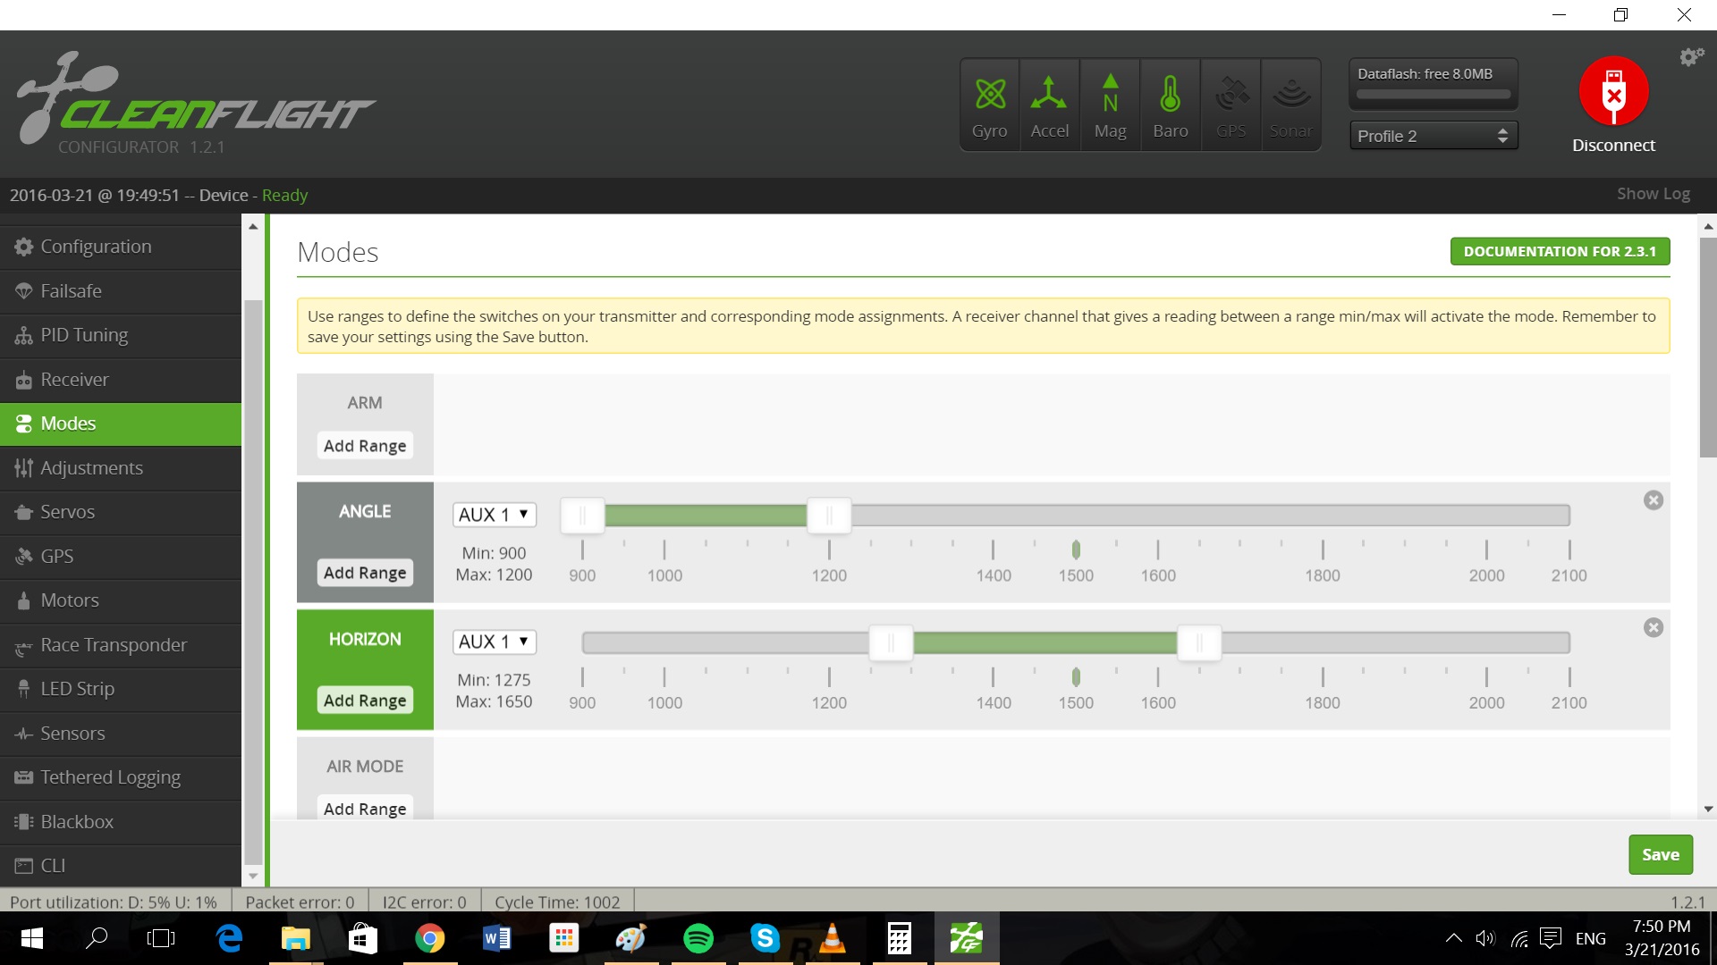Open the Profile 2 dropdown

click(x=1433, y=136)
